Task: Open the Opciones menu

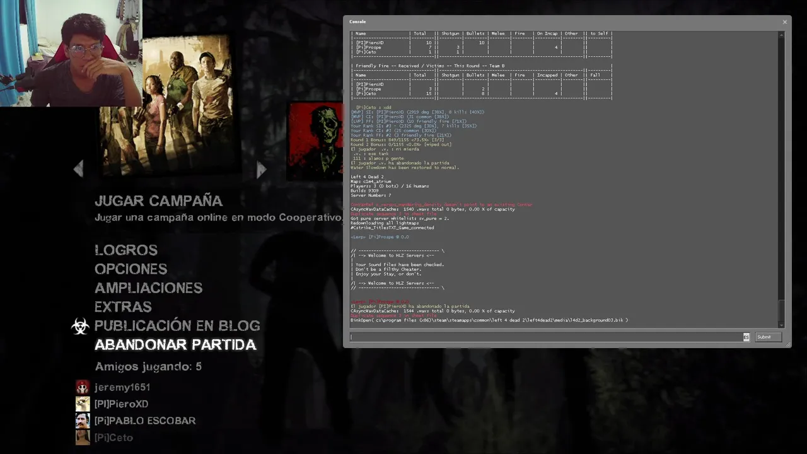Action: point(131,269)
